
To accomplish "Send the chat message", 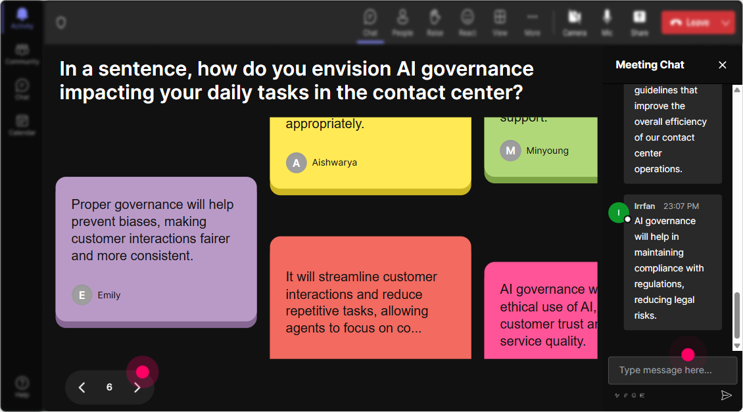I will [726, 395].
